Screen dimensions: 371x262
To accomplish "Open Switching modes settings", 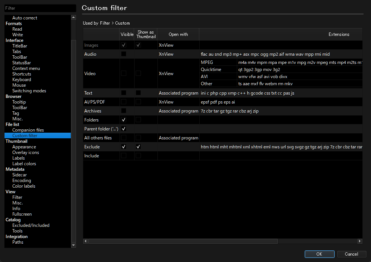I will [29, 91].
